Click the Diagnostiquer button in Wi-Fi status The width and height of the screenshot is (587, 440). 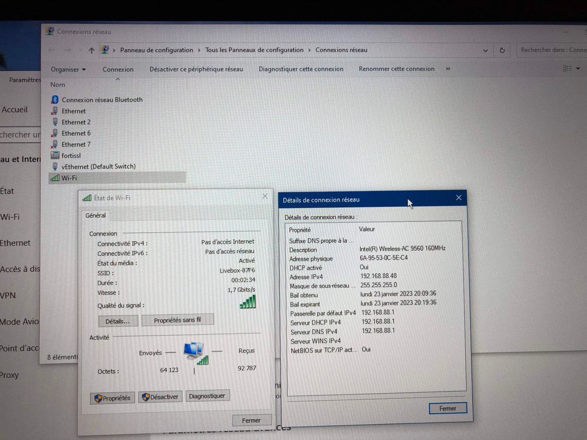click(207, 396)
